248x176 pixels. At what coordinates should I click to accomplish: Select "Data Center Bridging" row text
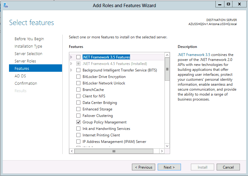coord(100,103)
